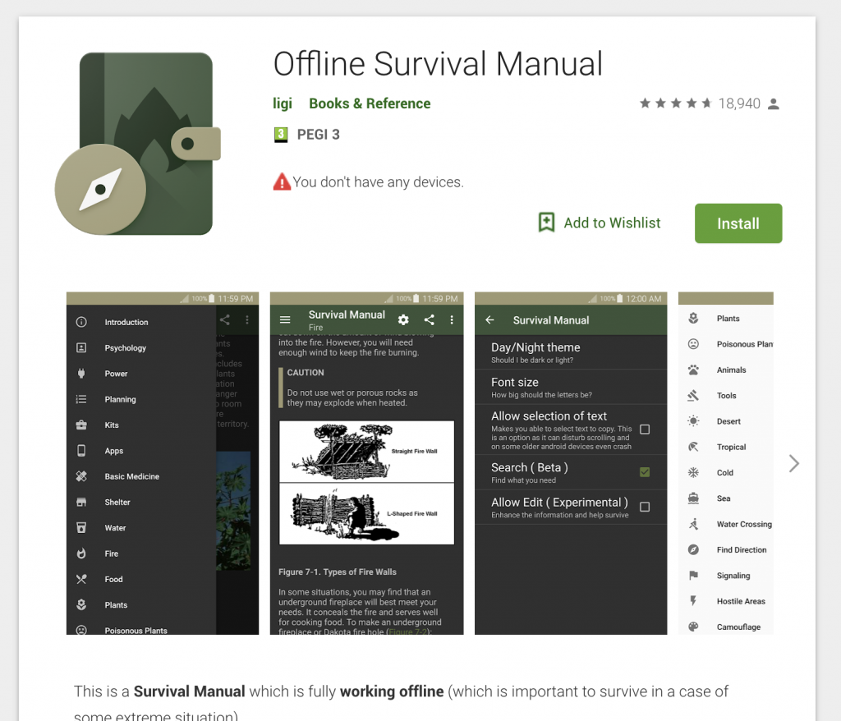841x721 pixels.
Task: Click the Food utensils icon
Action: [81, 580]
